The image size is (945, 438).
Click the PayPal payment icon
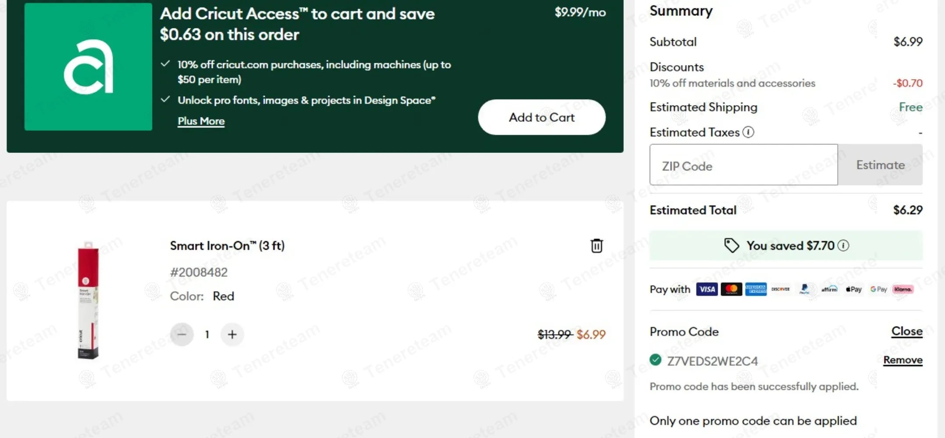click(804, 289)
